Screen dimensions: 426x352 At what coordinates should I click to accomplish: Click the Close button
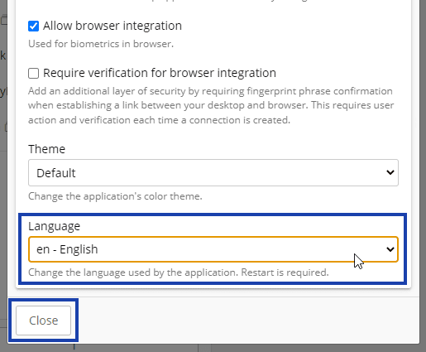tap(43, 321)
